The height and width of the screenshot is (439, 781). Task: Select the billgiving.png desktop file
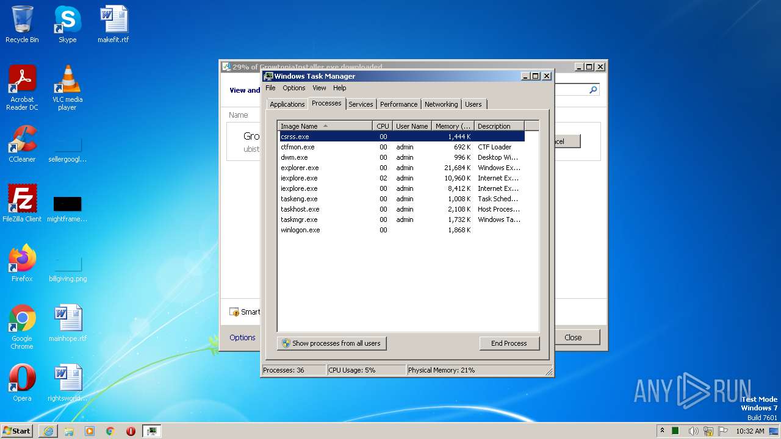click(67, 267)
